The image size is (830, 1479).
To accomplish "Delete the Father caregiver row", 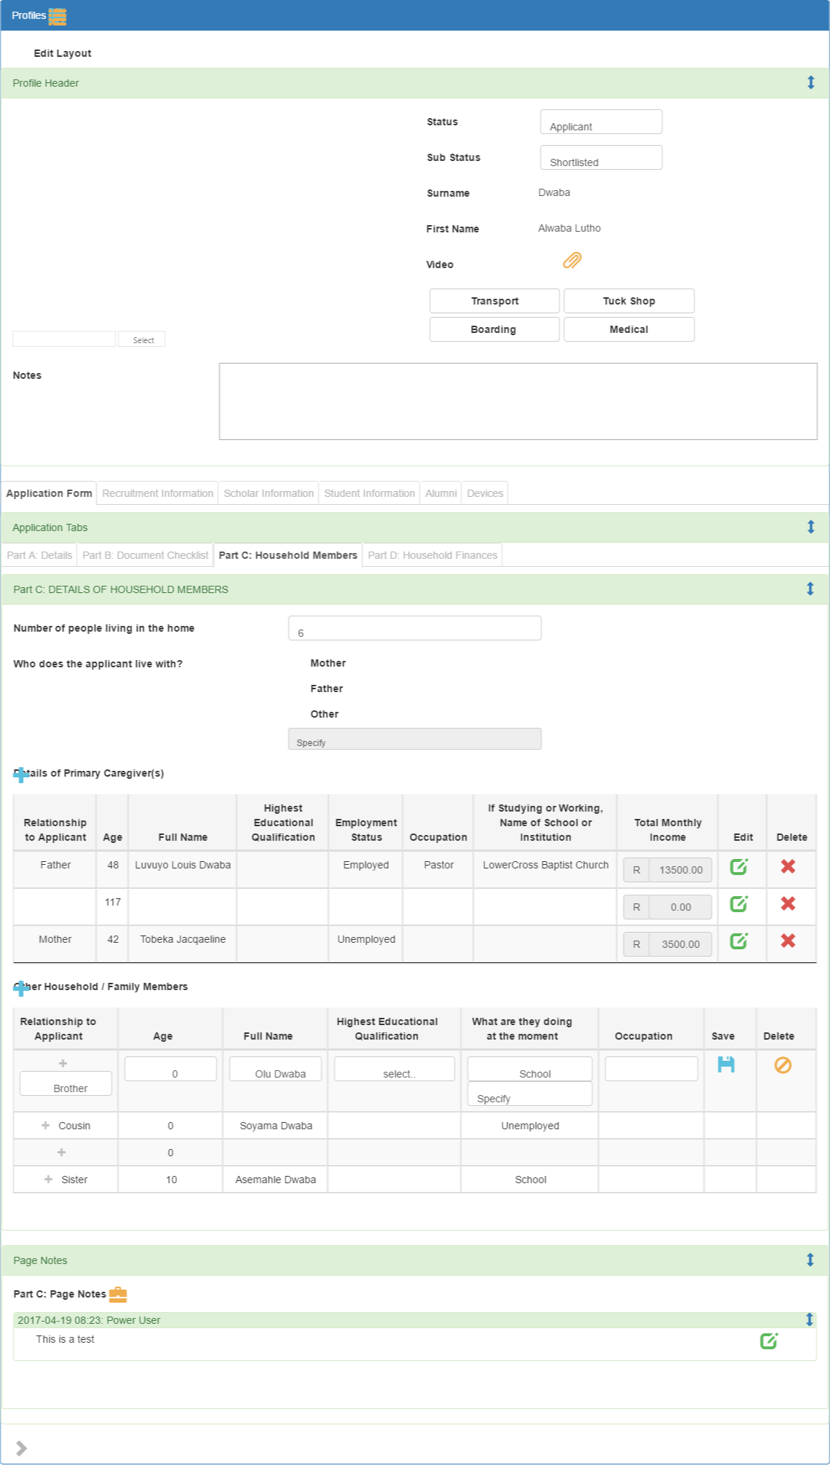I will coord(788,866).
